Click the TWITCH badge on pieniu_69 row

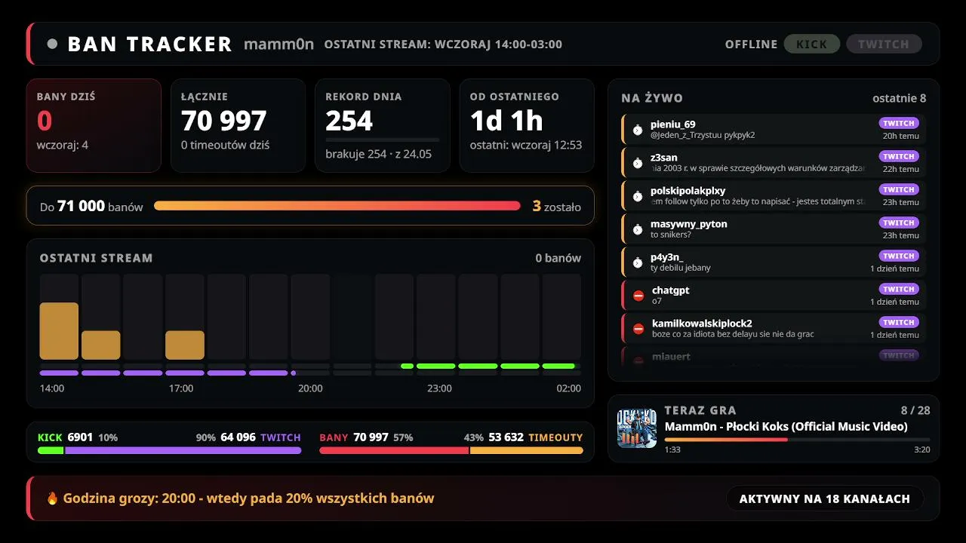click(899, 123)
